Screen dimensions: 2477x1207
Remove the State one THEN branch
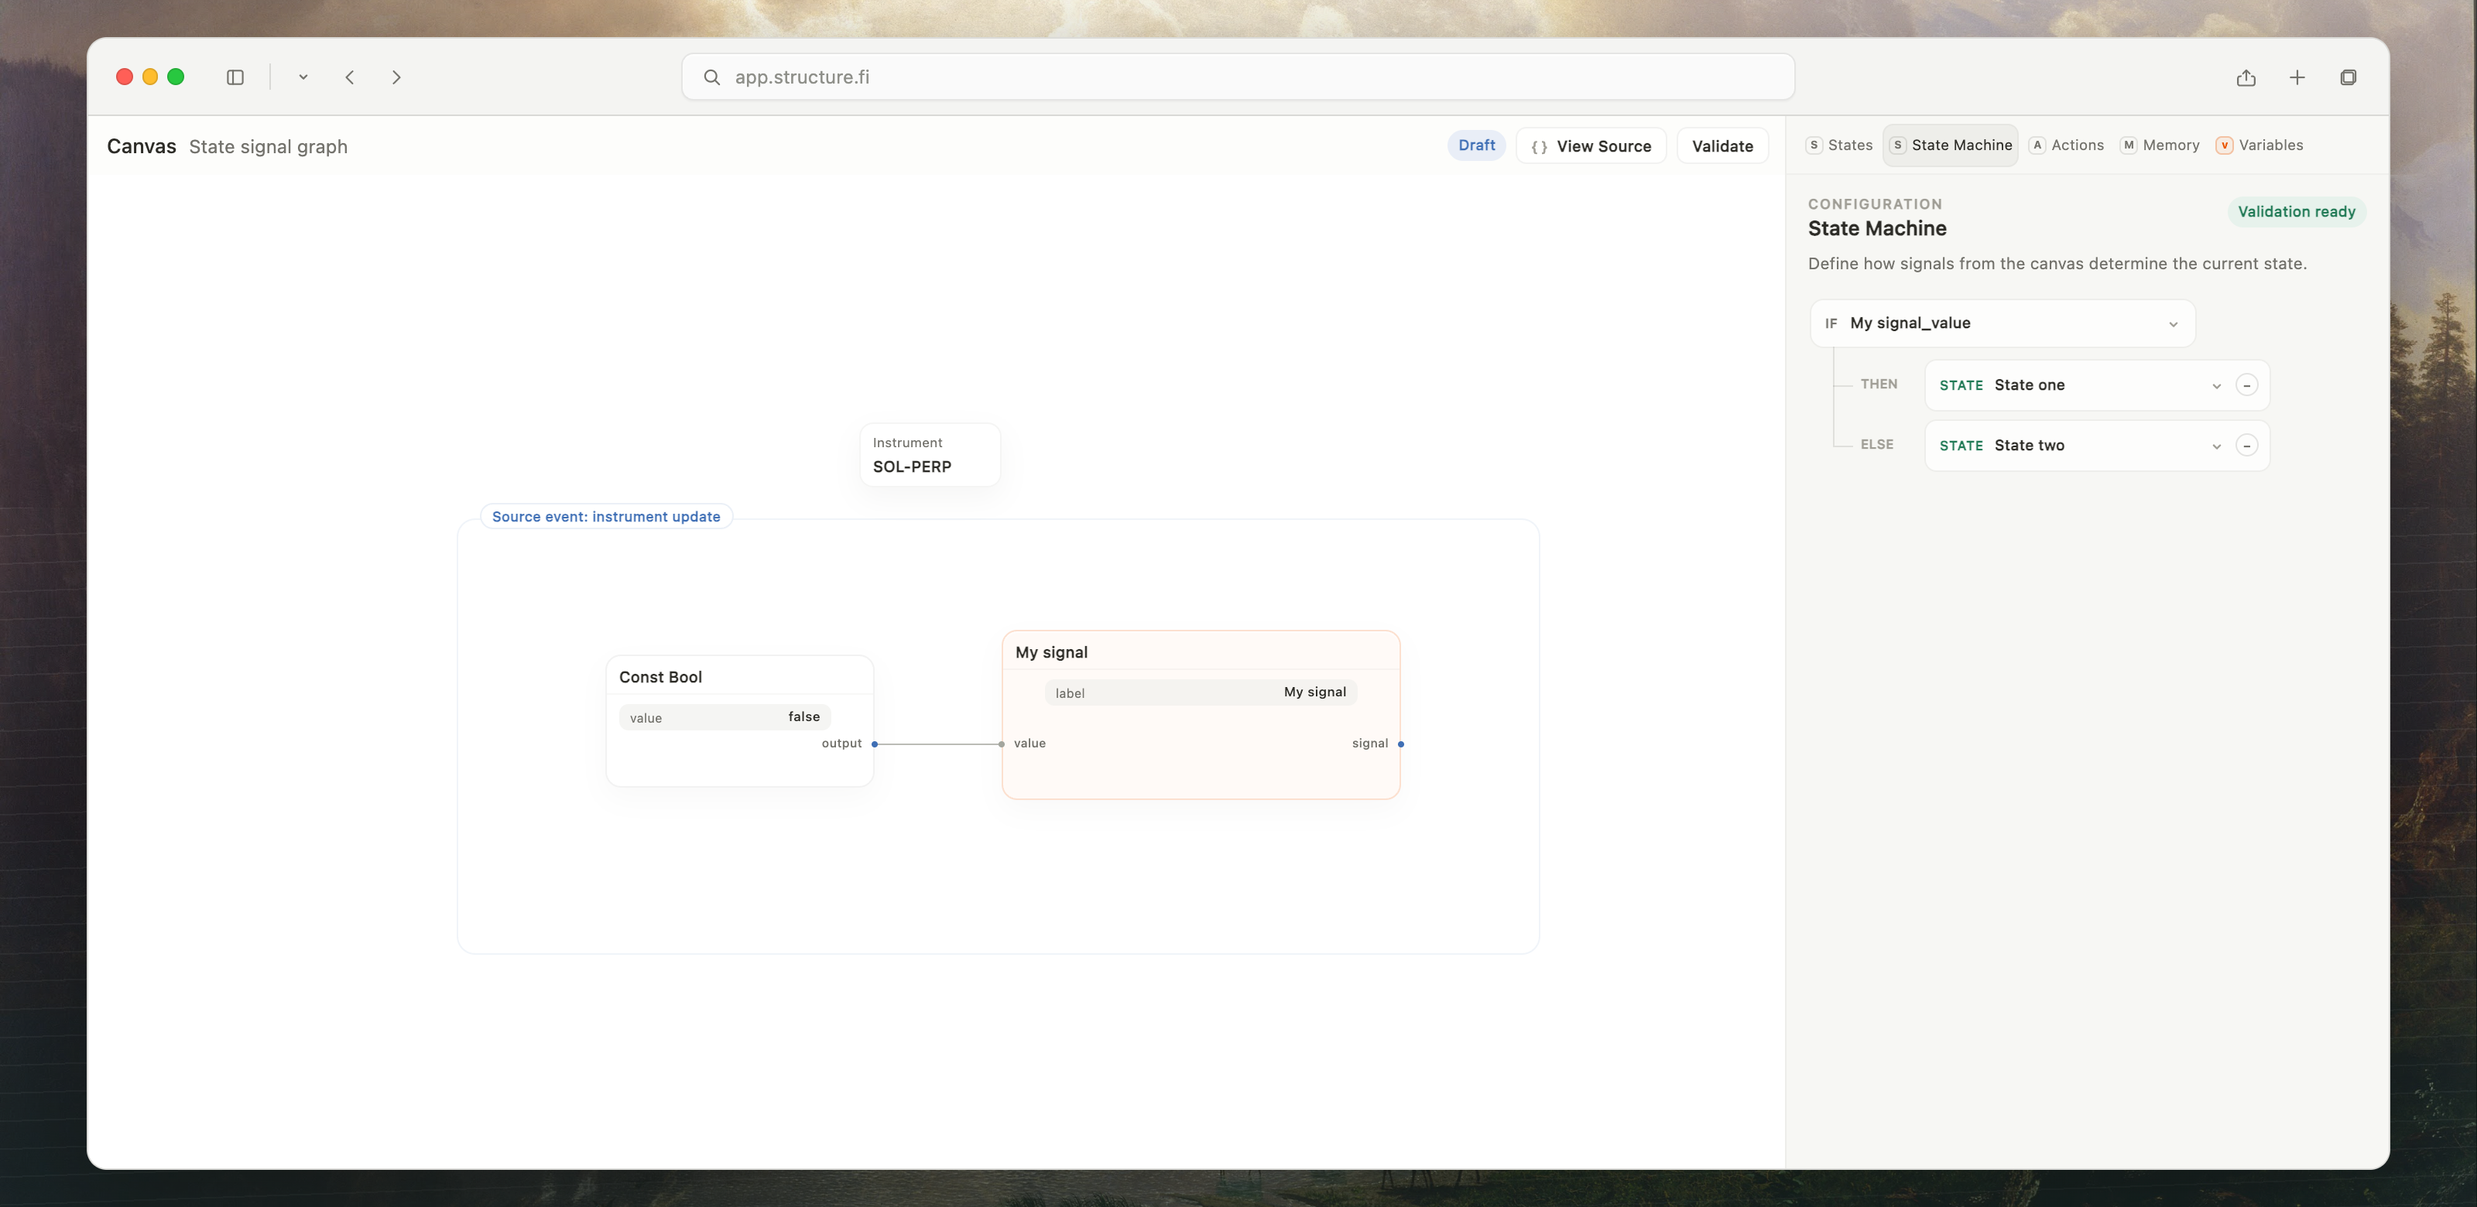pos(2246,385)
